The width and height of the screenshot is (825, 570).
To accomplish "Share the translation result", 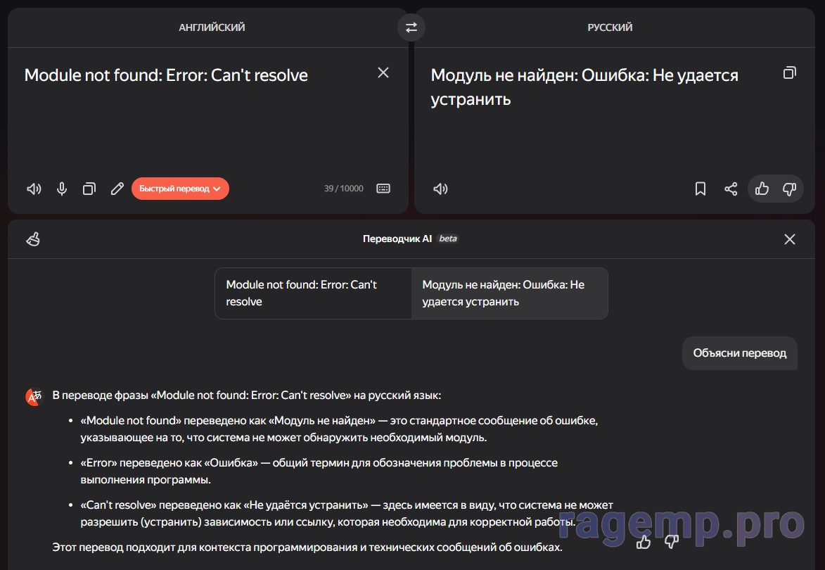I will tap(731, 189).
